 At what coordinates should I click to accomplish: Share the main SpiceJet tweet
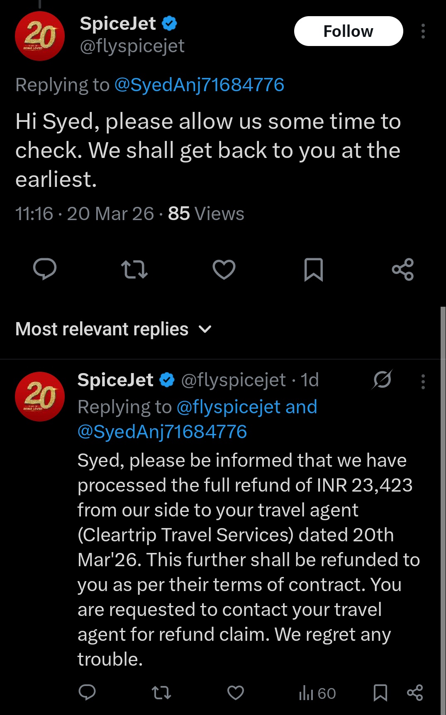click(403, 269)
